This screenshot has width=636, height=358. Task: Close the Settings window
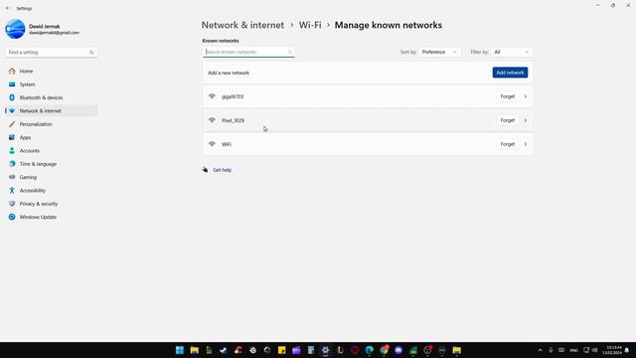[x=628, y=5]
